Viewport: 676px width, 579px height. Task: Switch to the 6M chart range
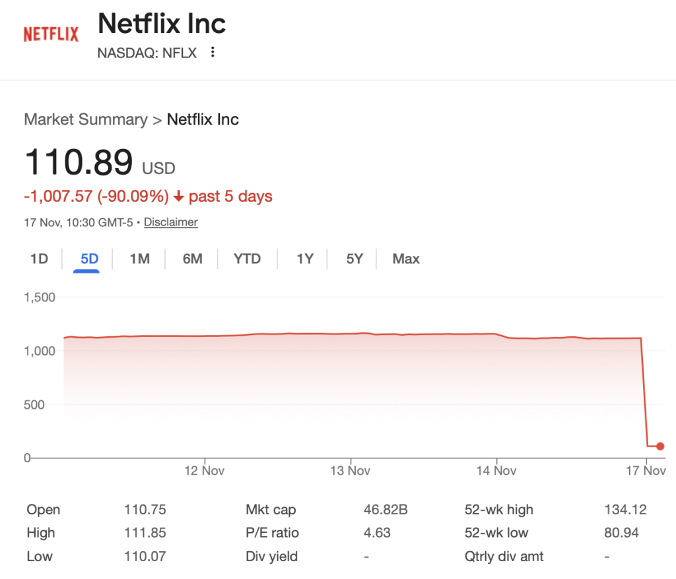[192, 259]
